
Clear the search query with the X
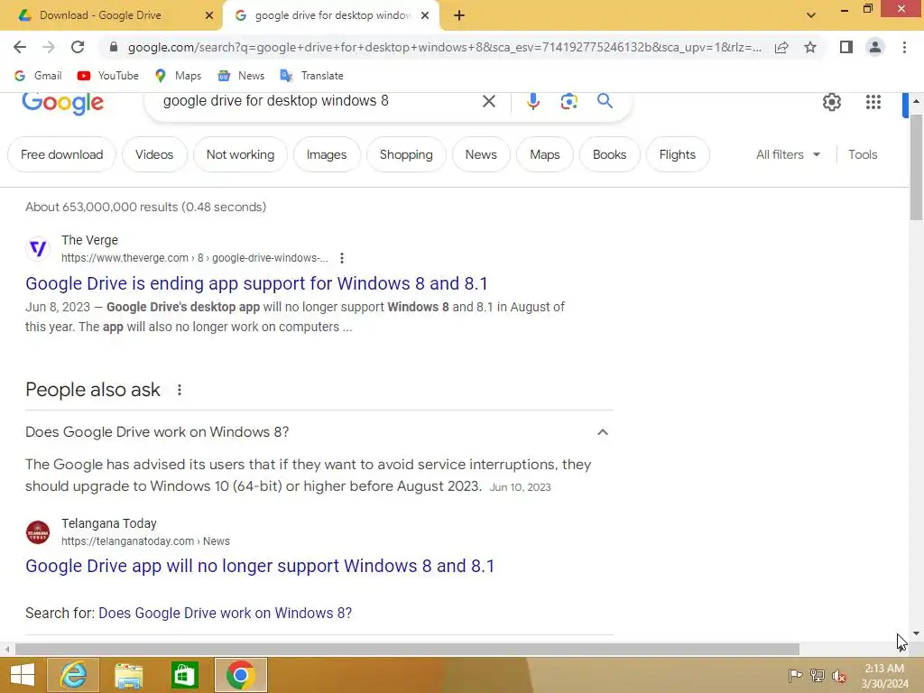pyautogui.click(x=488, y=101)
